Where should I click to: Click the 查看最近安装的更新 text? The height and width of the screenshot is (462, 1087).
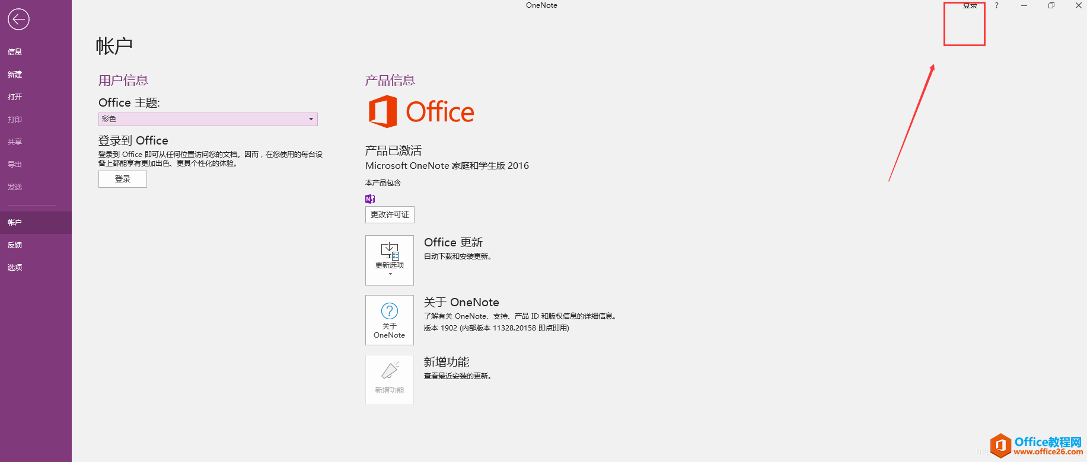click(458, 376)
